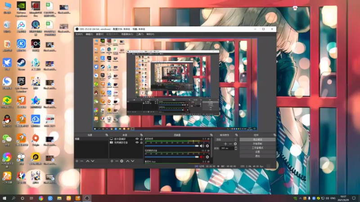Remove selected scene with minus icon
The height and width of the screenshot is (202, 360).
pyautogui.click(x=82, y=161)
